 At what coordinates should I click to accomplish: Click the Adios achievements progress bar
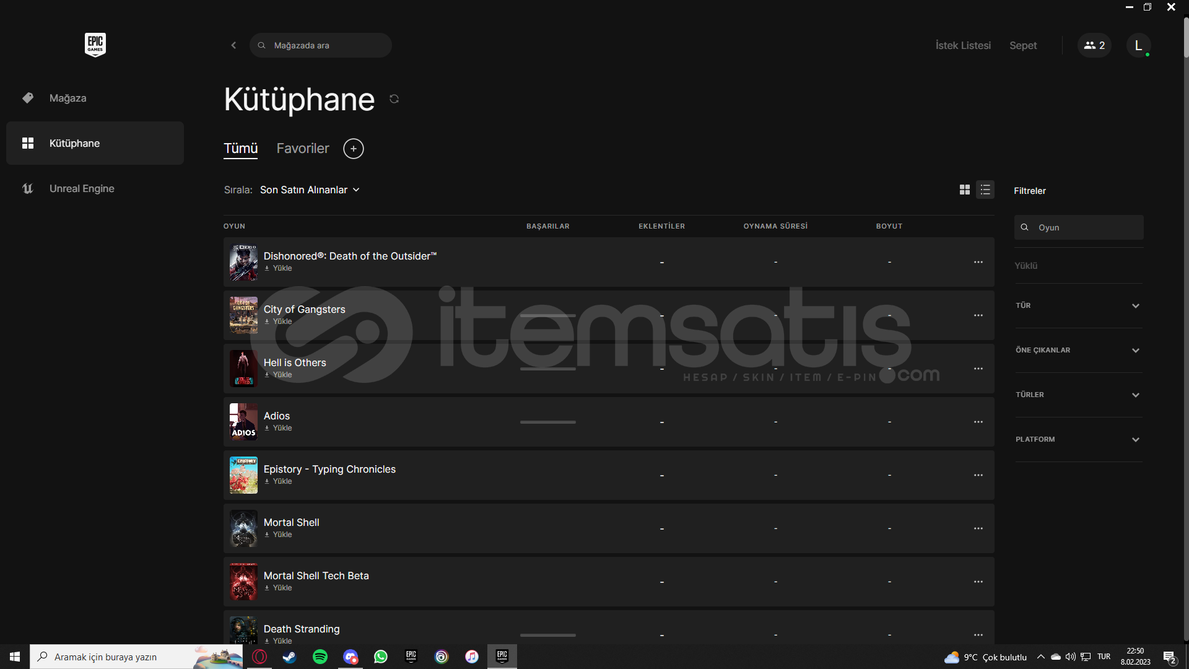click(x=548, y=422)
